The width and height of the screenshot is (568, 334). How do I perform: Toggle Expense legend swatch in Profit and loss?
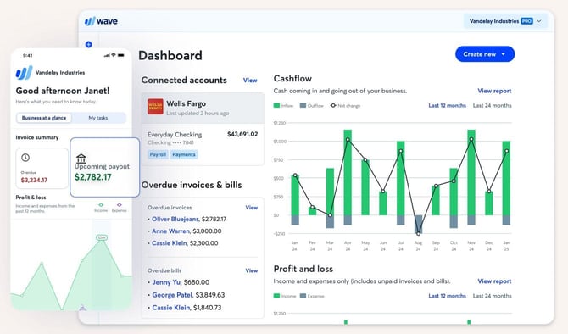(x=303, y=296)
